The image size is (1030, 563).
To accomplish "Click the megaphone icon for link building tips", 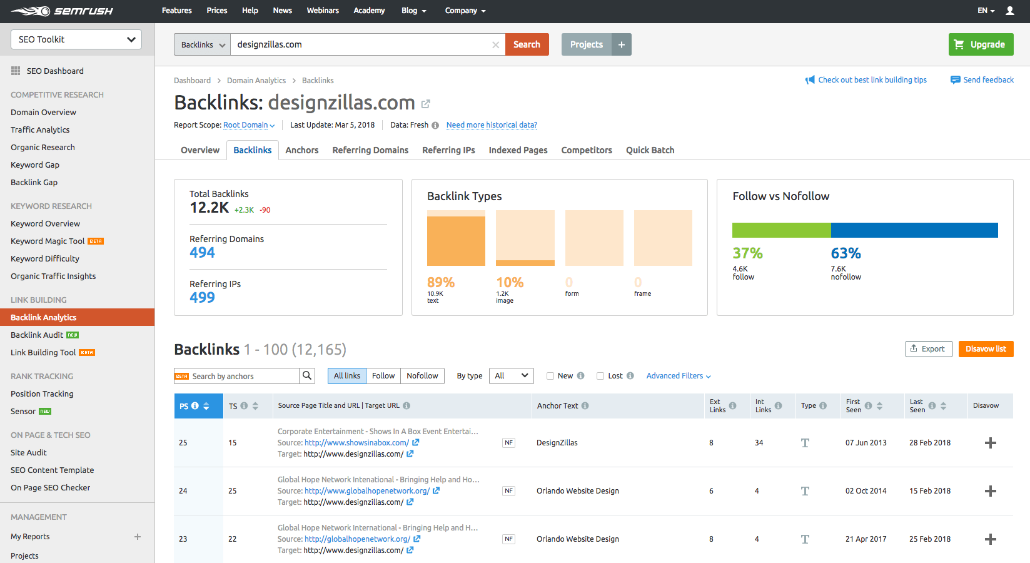I will (x=810, y=80).
